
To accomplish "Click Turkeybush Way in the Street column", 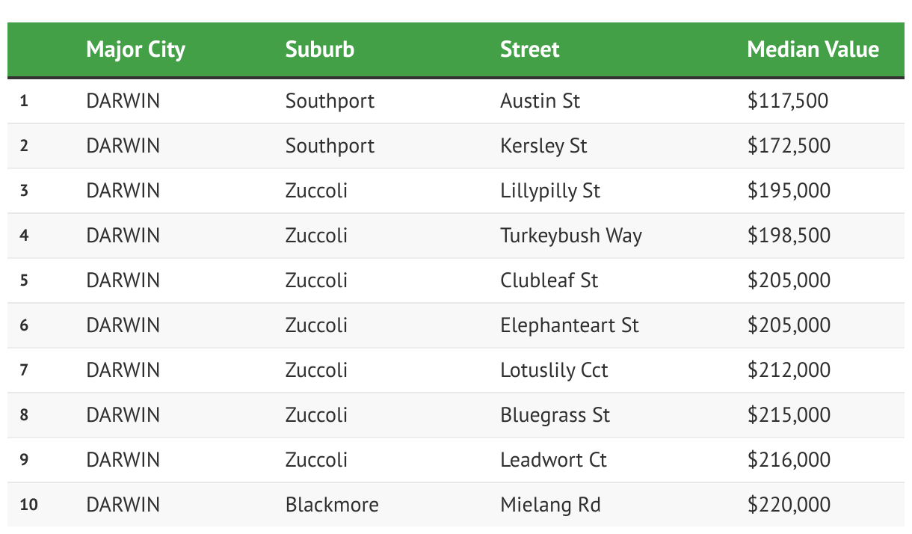I will tap(570, 236).
